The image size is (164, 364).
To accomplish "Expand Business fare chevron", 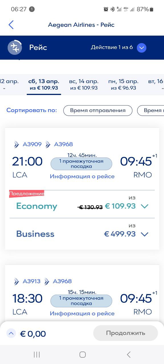I will click(145, 234).
